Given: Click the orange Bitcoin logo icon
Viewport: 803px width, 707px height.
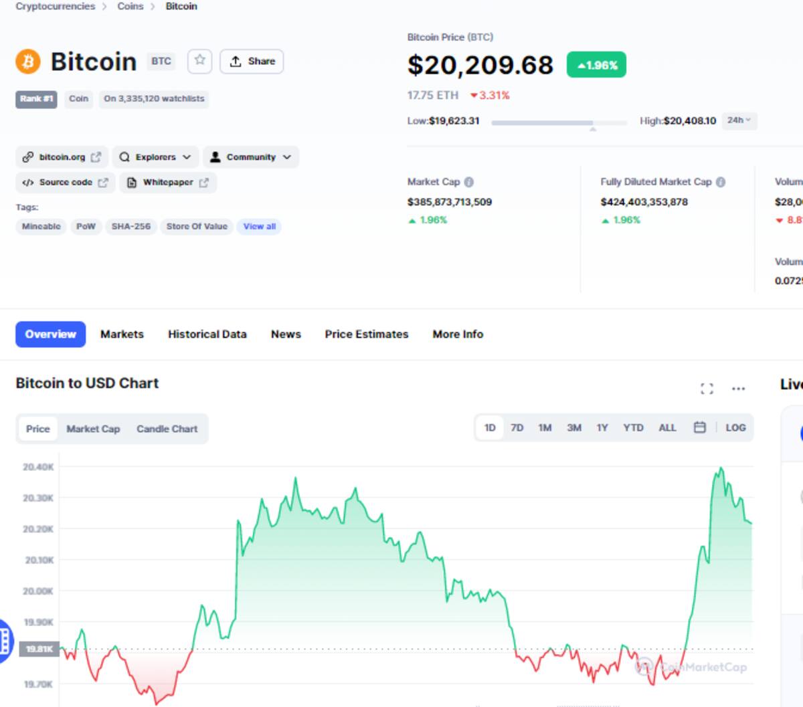Looking at the screenshot, I should click(28, 62).
